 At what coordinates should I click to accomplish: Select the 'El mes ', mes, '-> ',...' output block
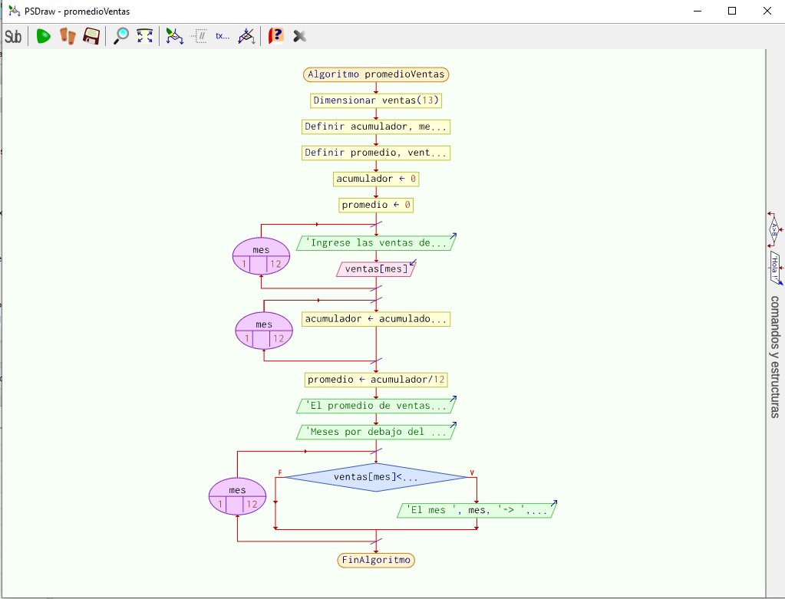tap(477, 511)
